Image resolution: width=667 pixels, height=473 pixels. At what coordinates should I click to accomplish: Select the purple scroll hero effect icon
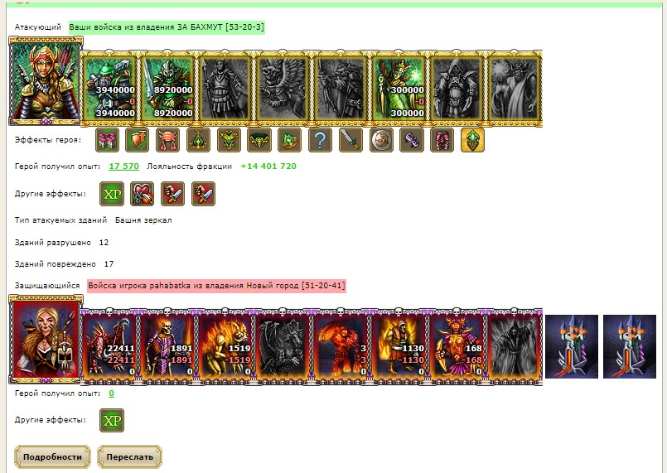[411, 140]
